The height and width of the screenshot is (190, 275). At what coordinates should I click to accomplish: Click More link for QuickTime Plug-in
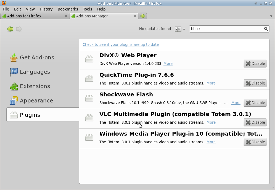(211, 83)
